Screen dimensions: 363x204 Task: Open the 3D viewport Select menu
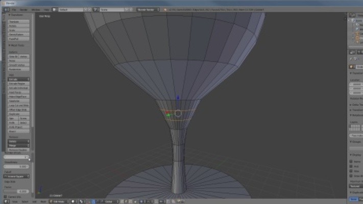(25, 201)
